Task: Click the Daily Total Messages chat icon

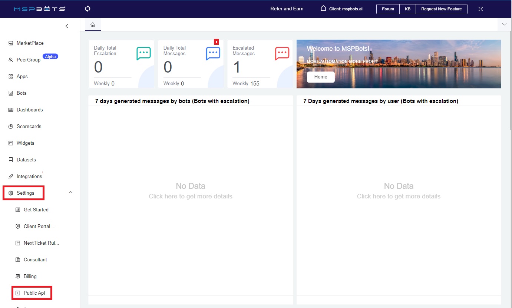Action: pos(213,54)
